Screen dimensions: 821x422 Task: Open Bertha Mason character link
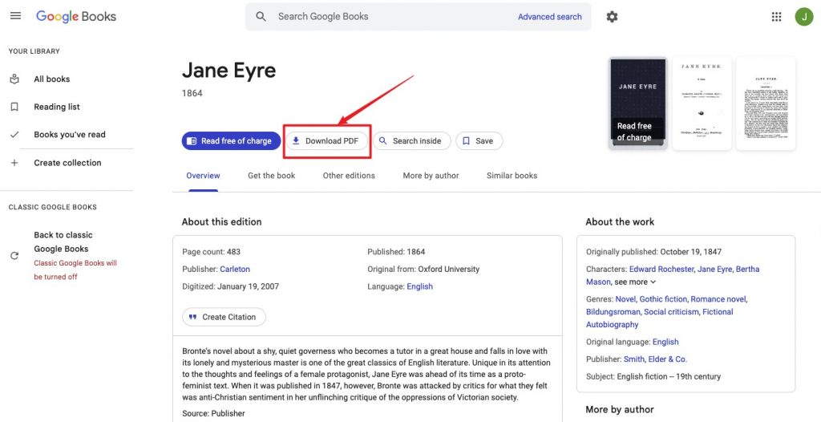point(673,275)
